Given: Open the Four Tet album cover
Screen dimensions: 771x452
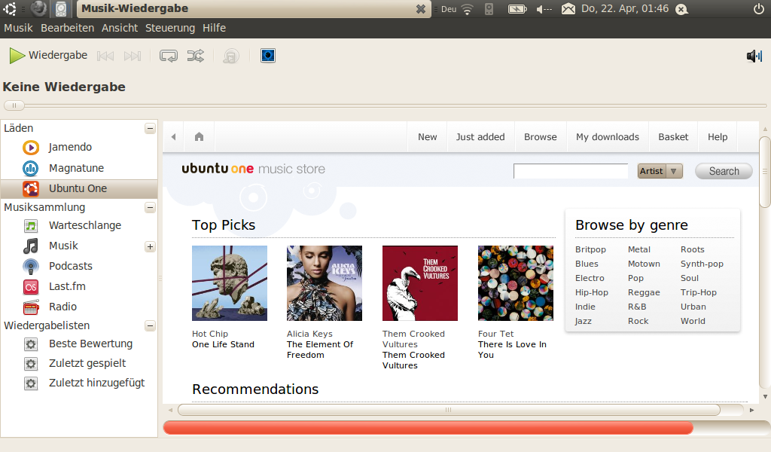Looking at the screenshot, I should coord(515,283).
